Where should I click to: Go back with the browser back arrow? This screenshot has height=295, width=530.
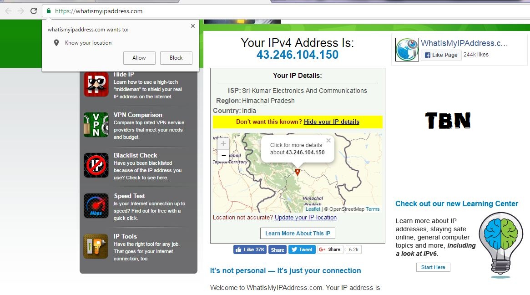click(x=8, y=11)
